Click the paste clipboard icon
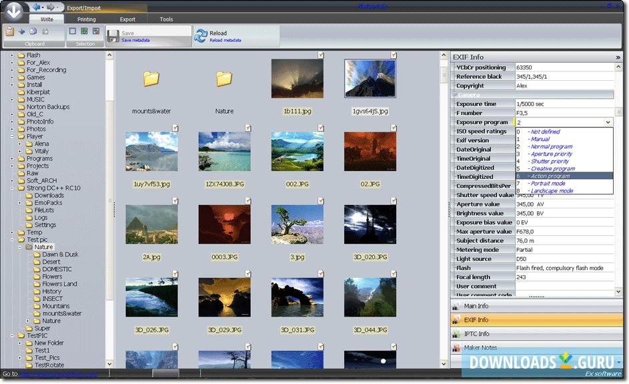This screenshot has width=629, height=384. coord(10,31)
